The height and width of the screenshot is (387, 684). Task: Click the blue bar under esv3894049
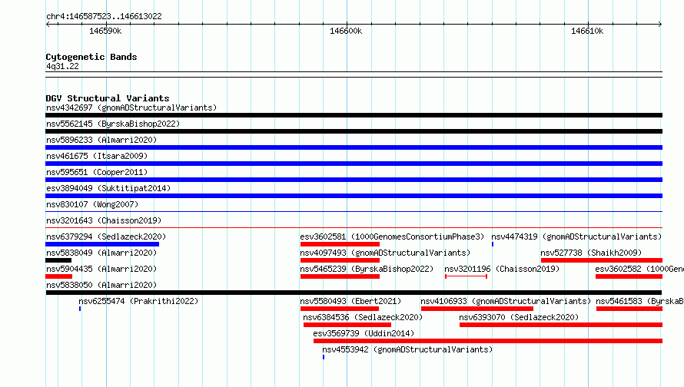(x=354, y=196)
